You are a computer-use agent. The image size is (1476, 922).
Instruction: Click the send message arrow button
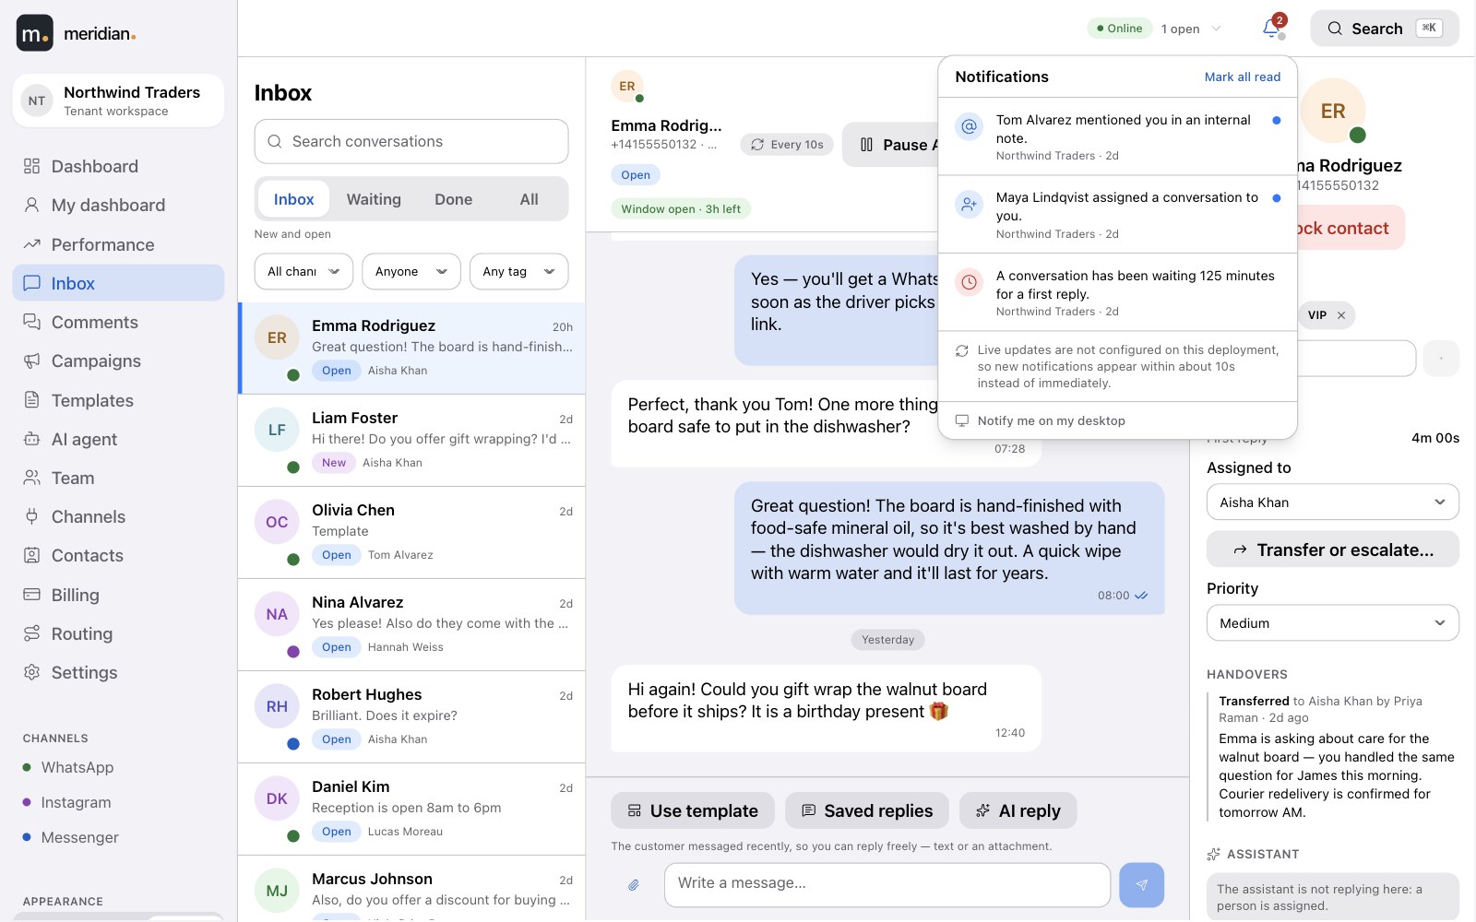coord(1141,885)
